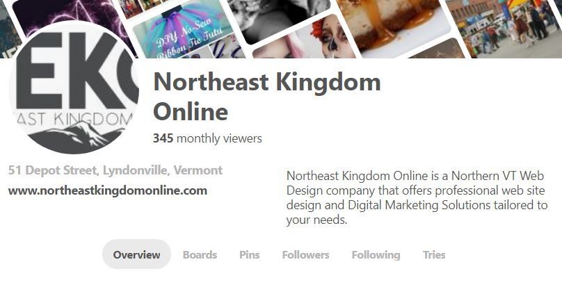The height and width of the screenshot is (294, 562).
Task: Go to the Pins tab
Action: coord(250,254)
